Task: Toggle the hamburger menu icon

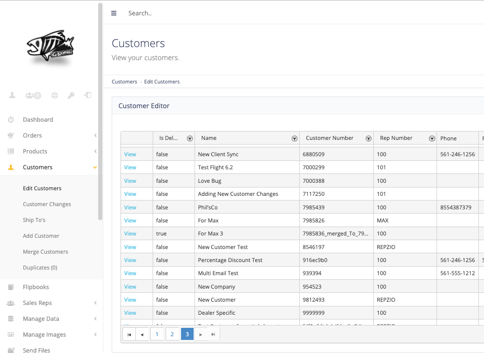Action: 114,14
